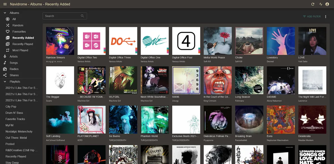This screenshot has height=164, width=334.
Task: Open the Radios section
Action: (x=14, y=69)
